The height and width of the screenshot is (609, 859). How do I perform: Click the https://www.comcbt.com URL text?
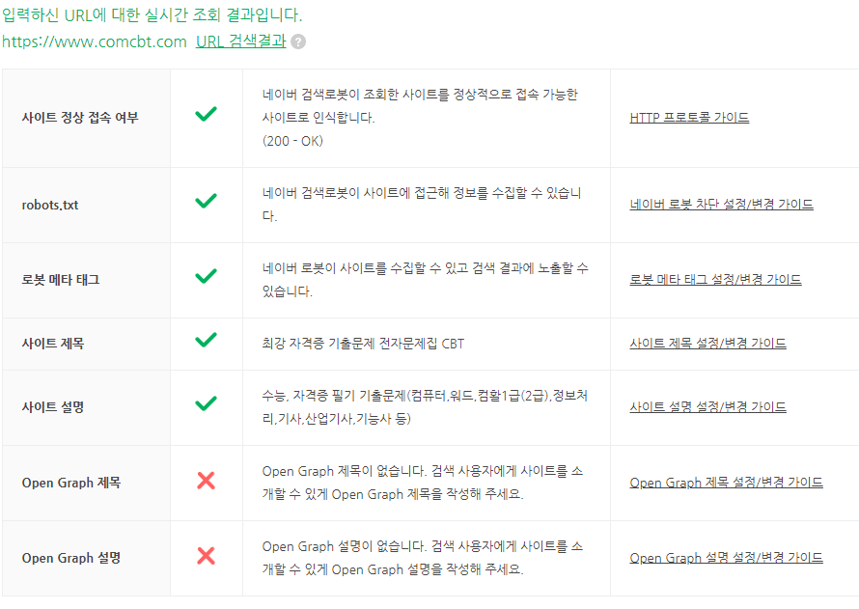click(95, 42)
